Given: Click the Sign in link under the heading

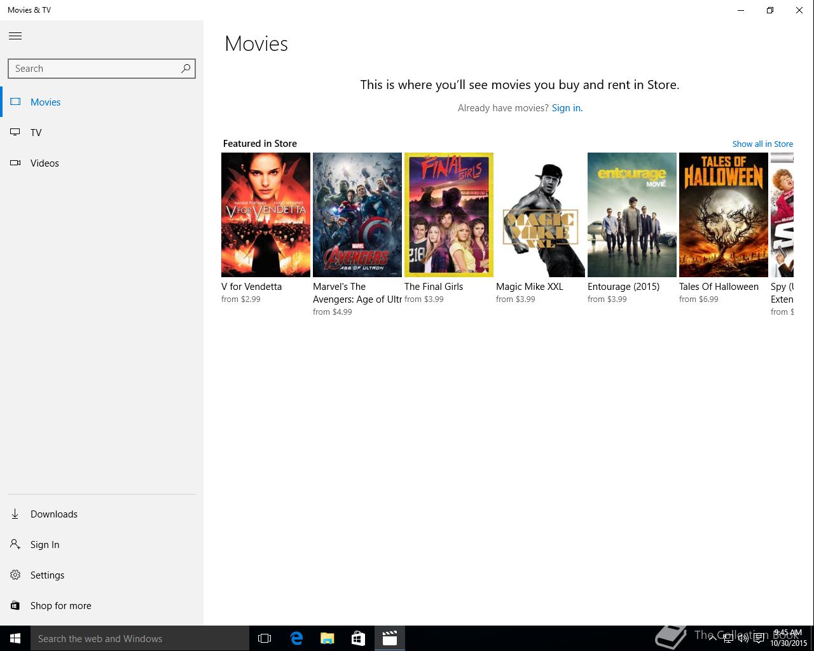Looking at the screenshot, I should point(567,108).
